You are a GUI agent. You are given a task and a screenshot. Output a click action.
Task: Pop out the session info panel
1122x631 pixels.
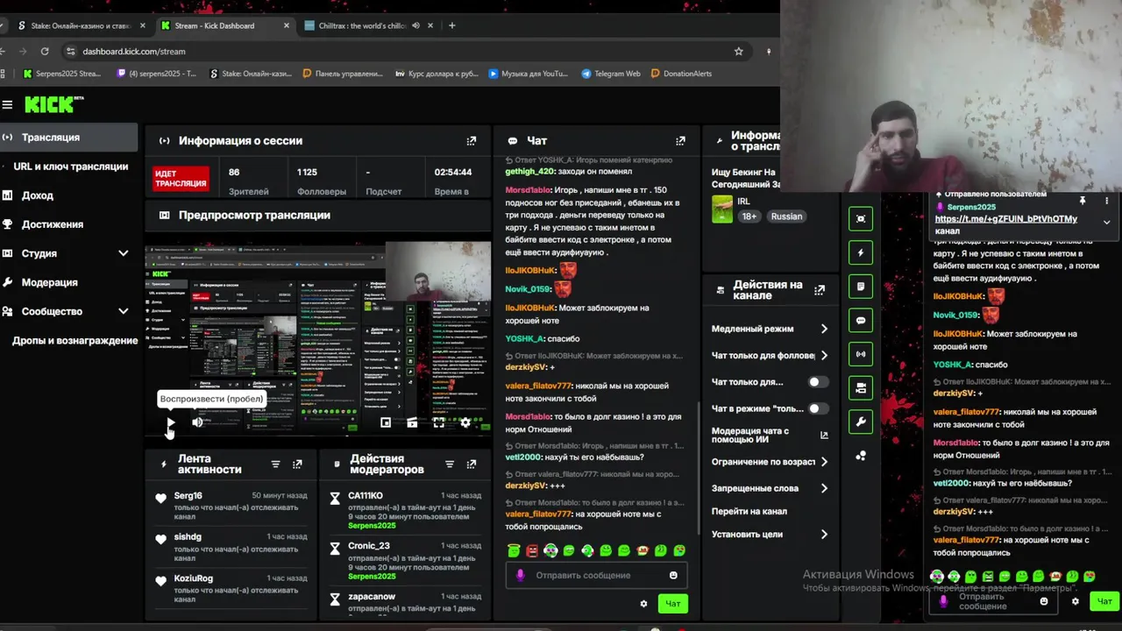coord(472,140)
